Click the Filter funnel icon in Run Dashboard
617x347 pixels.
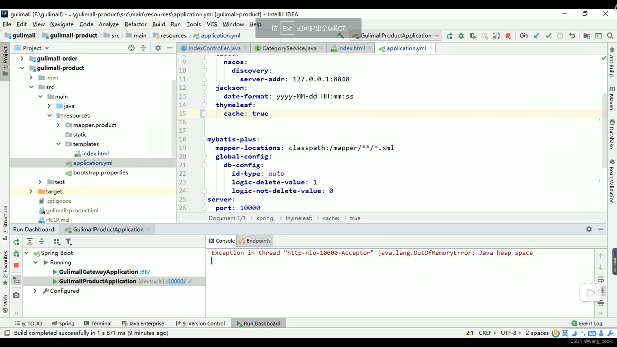68,242
